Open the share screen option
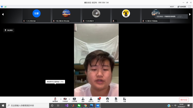The image size is (193, 108). click(x=74, y=100)
